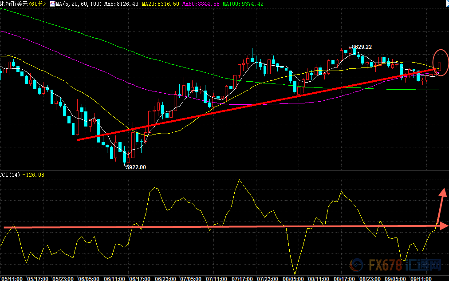Click the MA indicator icon in header
Viewport: 449px width, 281px height.
(52, 4)
